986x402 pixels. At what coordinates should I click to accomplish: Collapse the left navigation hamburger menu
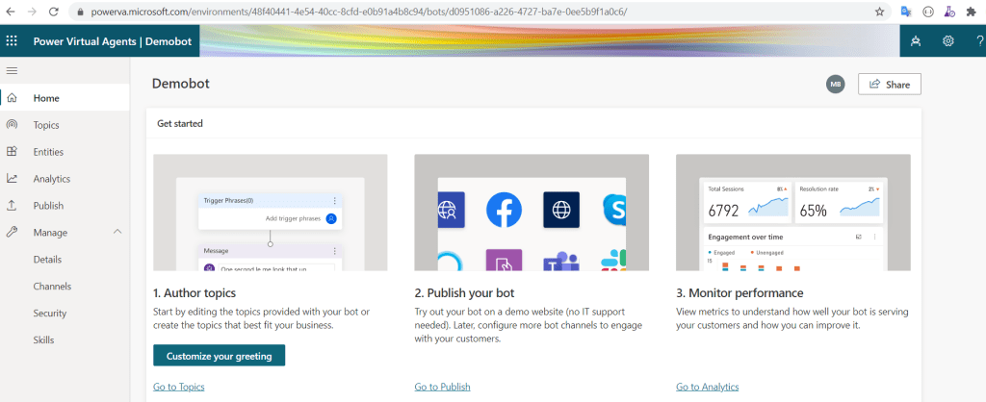(12, 71)
